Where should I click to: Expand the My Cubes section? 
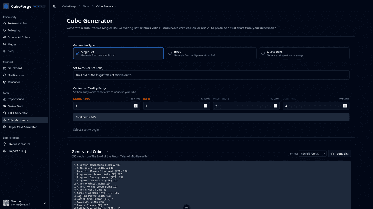pyautogui.click(x=44, y=82)
